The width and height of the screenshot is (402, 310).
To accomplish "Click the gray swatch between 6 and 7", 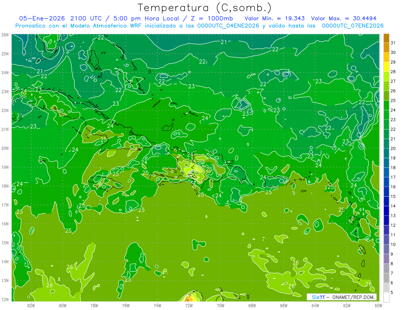I will click(386, 278).
